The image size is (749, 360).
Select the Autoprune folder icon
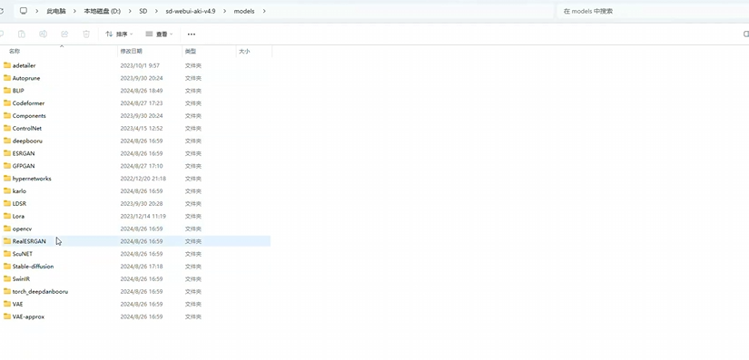click(7, 78)
